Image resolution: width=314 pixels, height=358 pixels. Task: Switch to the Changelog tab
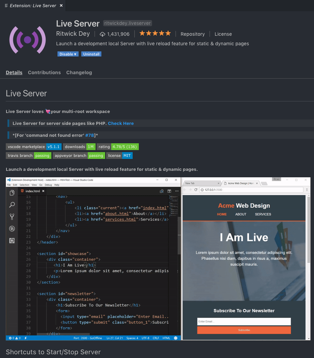point(79,72)
